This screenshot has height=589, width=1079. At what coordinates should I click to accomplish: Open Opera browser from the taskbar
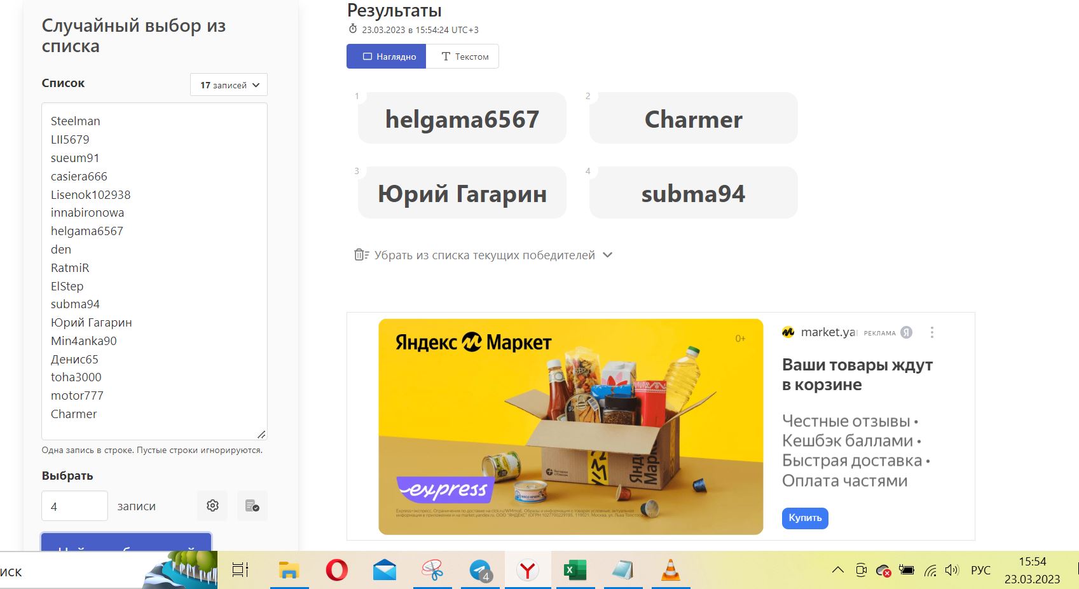(x=336, y=570)
